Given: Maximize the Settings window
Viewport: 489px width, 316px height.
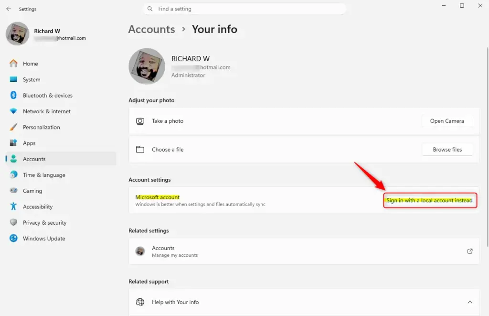Looking at the screenshot, I should click(x=462, y=6).
